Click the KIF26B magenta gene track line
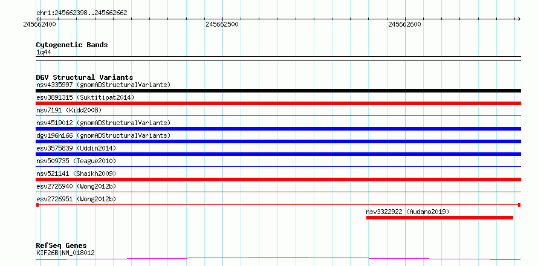Image resolution: width=538 pixels, height=266 pixels. tap(278, 259)
